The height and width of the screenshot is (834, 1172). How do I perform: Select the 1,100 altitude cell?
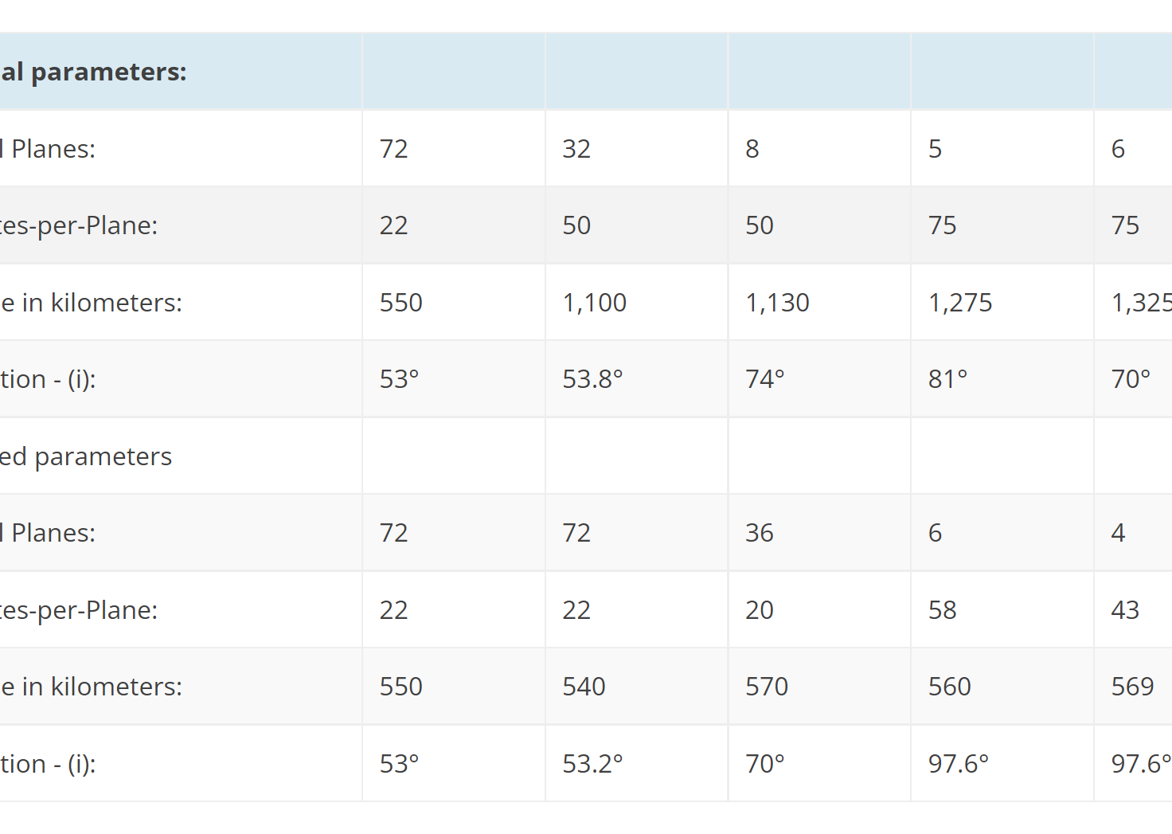click(637, 303)
